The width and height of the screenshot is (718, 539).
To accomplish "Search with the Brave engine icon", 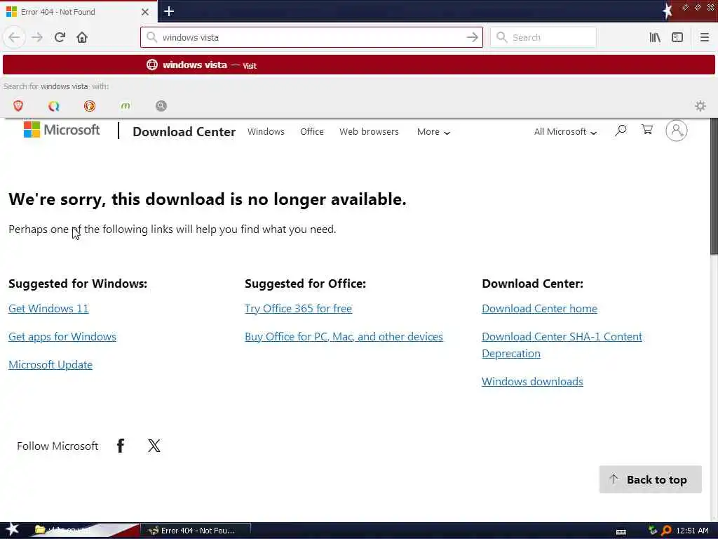I will tap(18, 106).
